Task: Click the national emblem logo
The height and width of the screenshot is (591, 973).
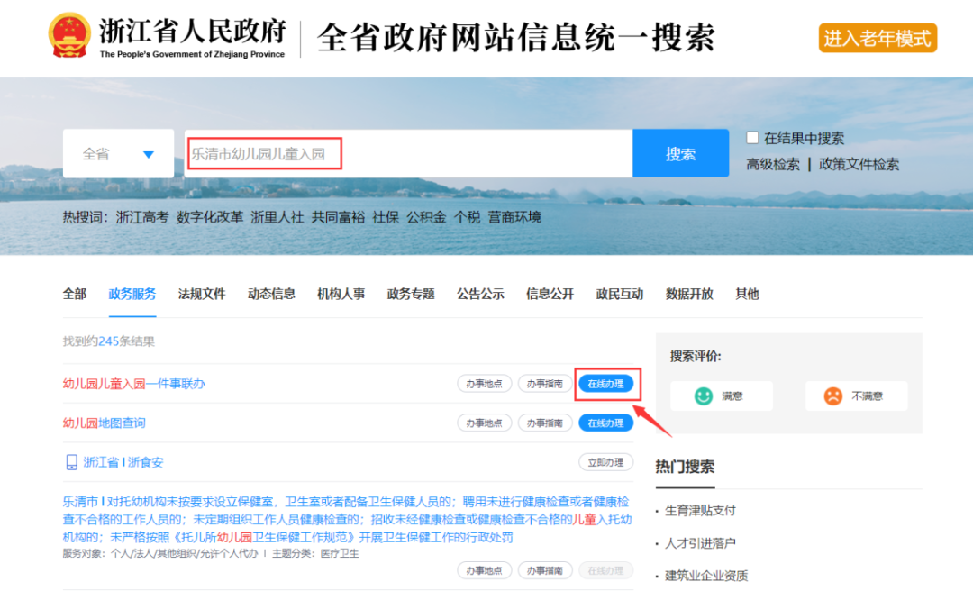Action: click(69, 36)
